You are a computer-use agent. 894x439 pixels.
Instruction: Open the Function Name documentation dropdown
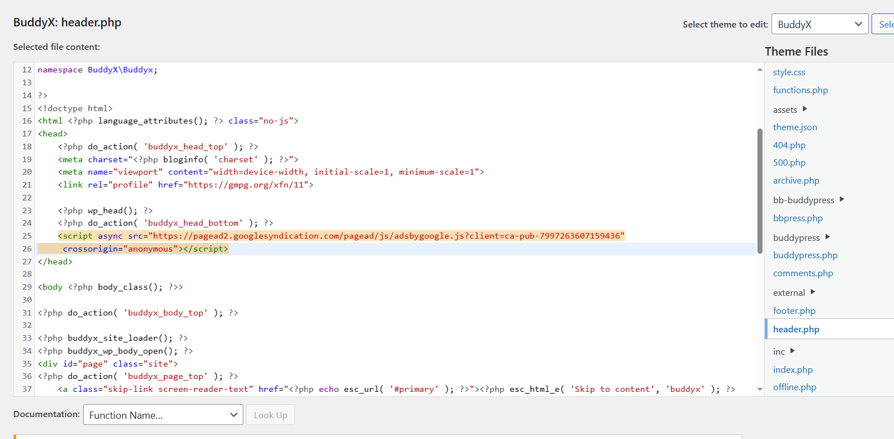click(x=163, y=415)
